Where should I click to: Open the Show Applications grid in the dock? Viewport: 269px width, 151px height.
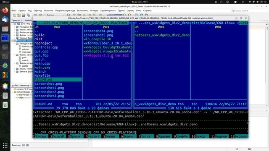point(5,146)
